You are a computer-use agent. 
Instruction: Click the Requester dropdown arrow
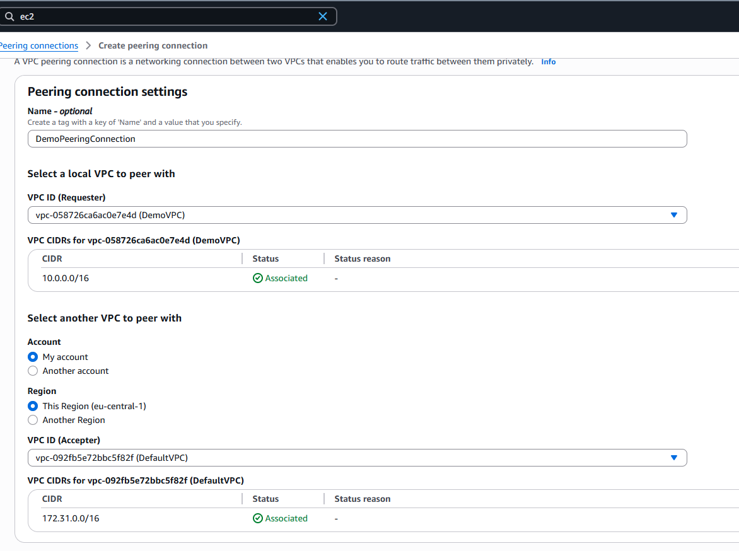pos(673,215)
